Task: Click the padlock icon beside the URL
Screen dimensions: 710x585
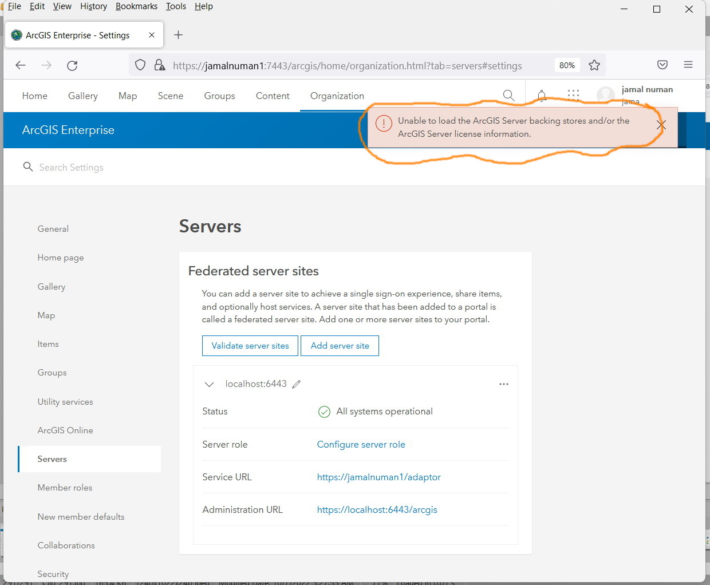Action: 159,65
